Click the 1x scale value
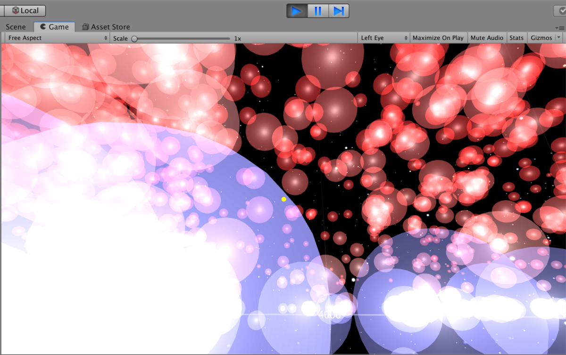Screen dimensions: 566x355 pos(238,38)
